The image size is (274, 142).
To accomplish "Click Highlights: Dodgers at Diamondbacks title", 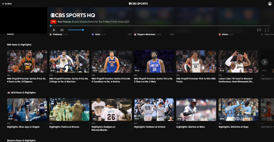I will (103, 128).
